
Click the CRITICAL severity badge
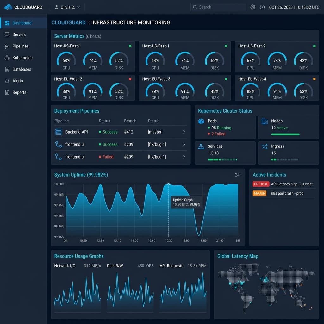pyautogui.click(x=261, y=184)
